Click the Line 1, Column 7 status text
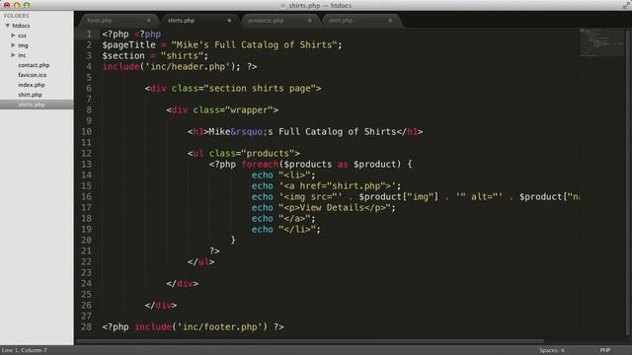 coord(24,350)
